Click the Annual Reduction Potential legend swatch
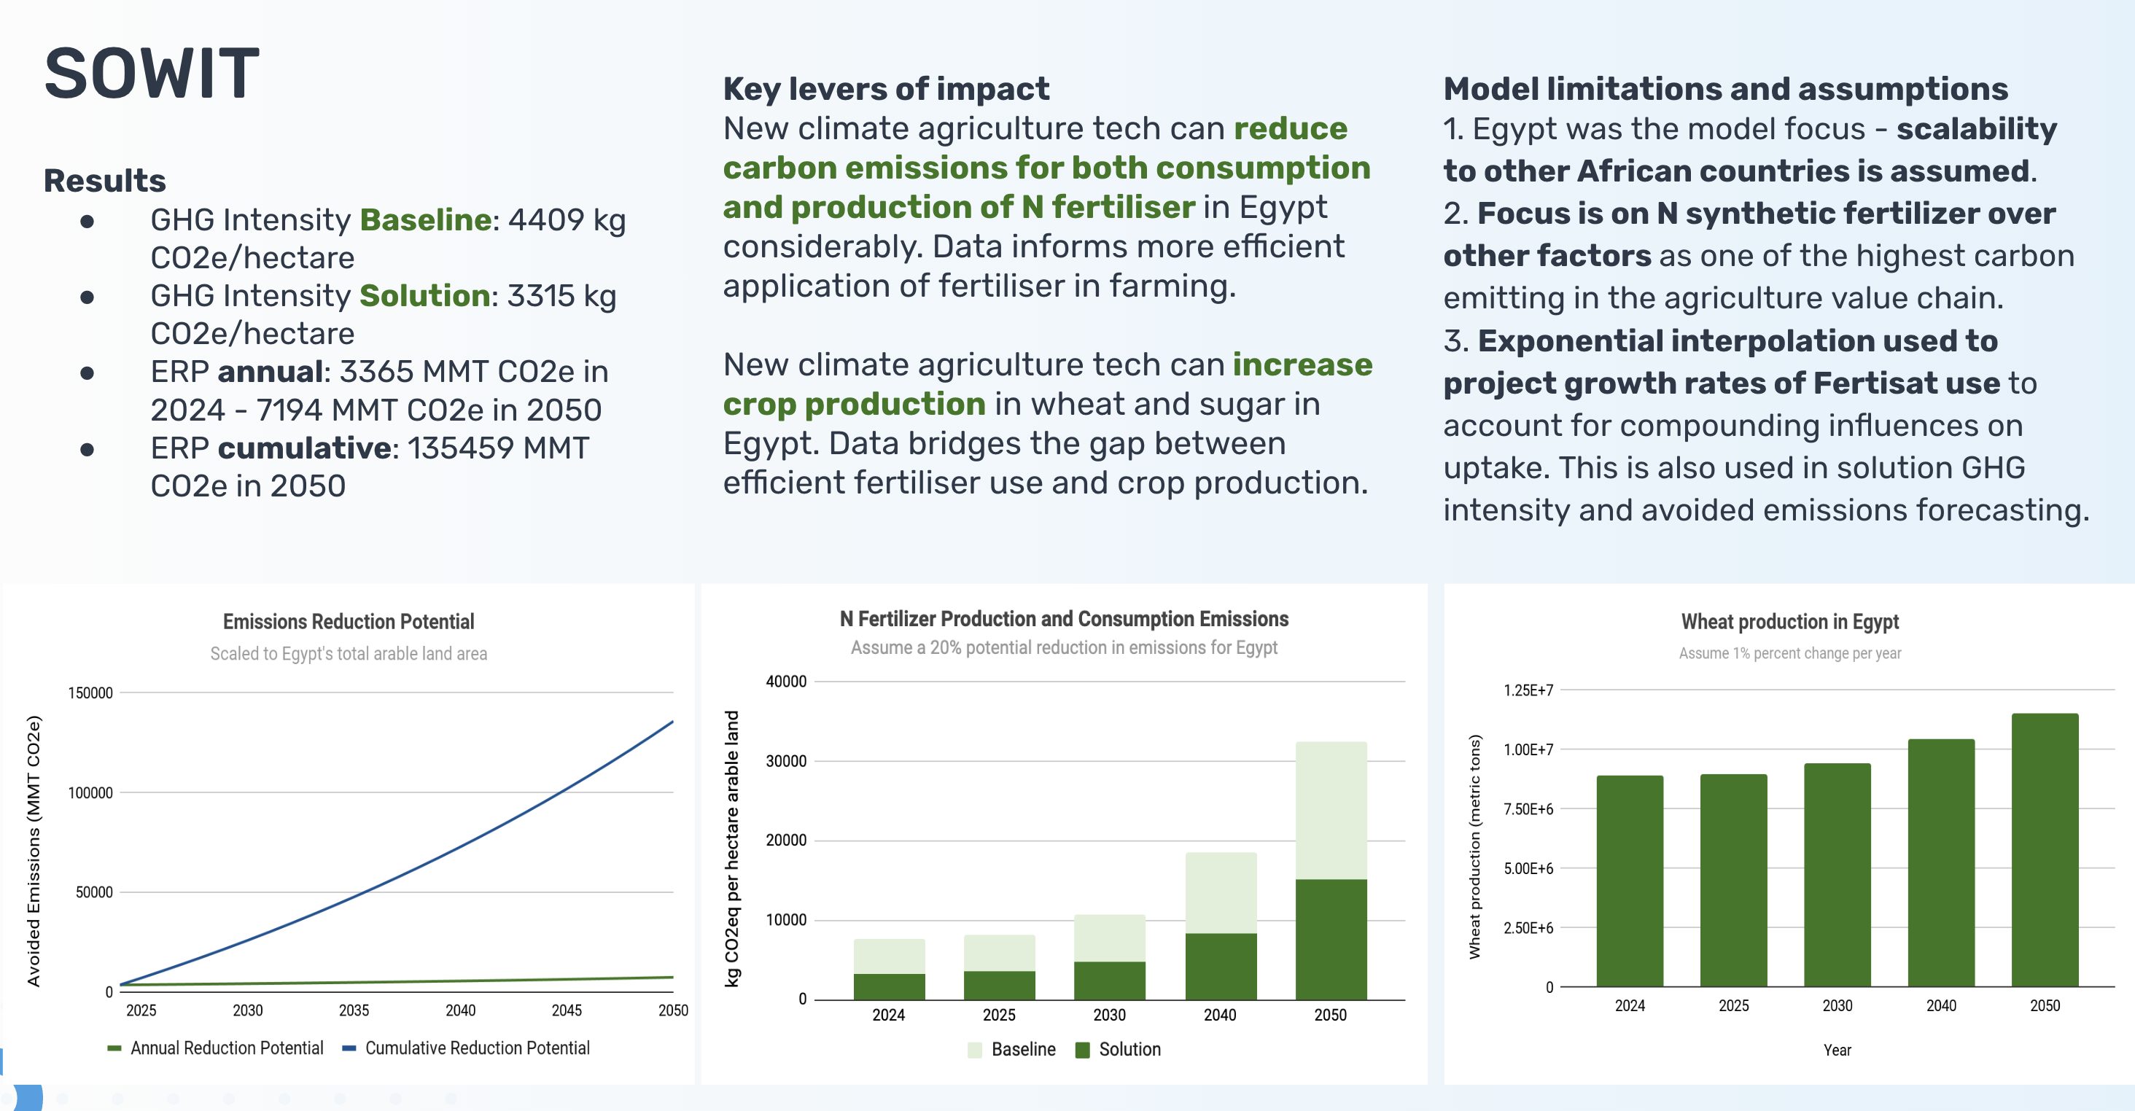This screenshot has width=2135, height=1111. tap(114, 1049)
